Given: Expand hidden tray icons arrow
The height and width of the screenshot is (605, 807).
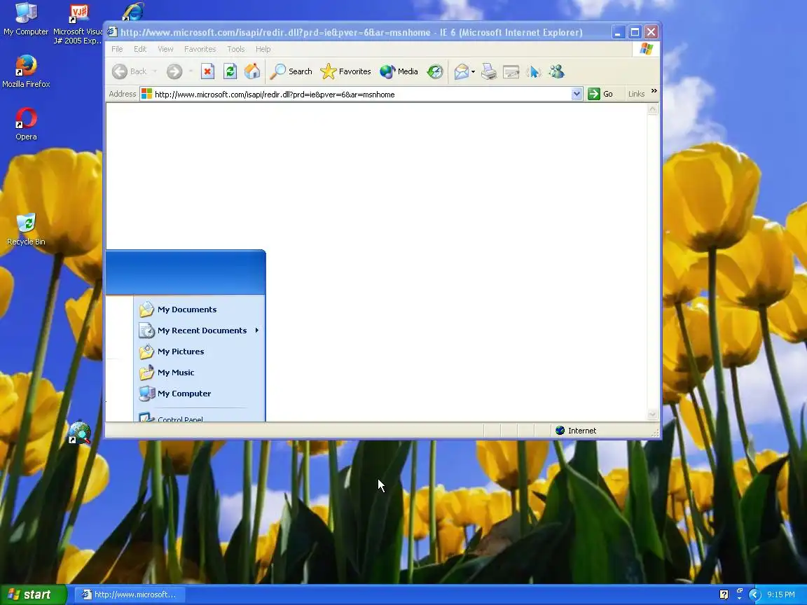Looking at the screenshot, I should (x=754, y=594).
